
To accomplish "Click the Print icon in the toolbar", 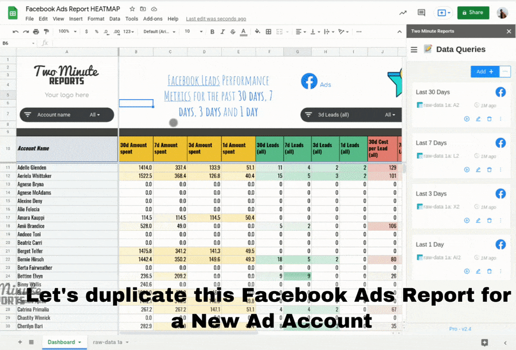I will point(36,32).
